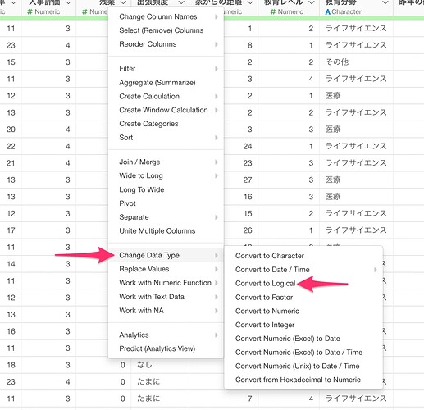Expand the Work with NA submenu
Screen dimensions: 424x410
[166, 311]
